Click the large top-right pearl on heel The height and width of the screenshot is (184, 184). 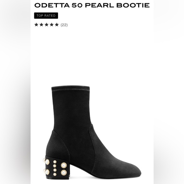[64, 165]
